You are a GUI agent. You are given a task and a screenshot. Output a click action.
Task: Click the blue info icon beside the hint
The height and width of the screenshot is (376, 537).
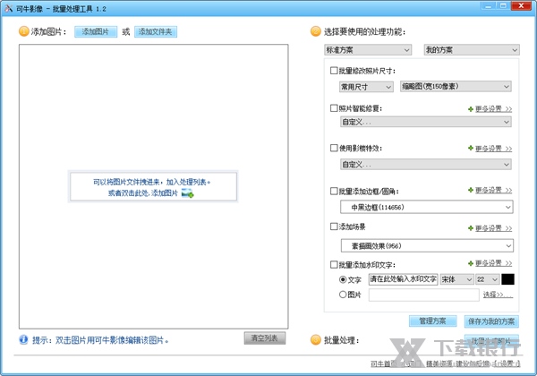click(22, 340)
